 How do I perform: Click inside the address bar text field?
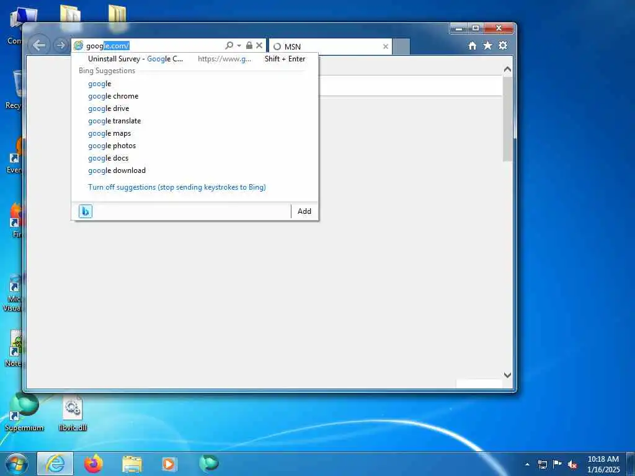(x=154, y=46)
